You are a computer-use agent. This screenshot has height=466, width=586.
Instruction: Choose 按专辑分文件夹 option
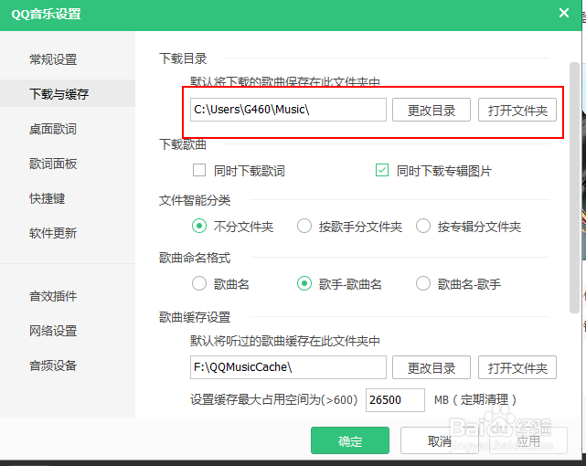423,227
